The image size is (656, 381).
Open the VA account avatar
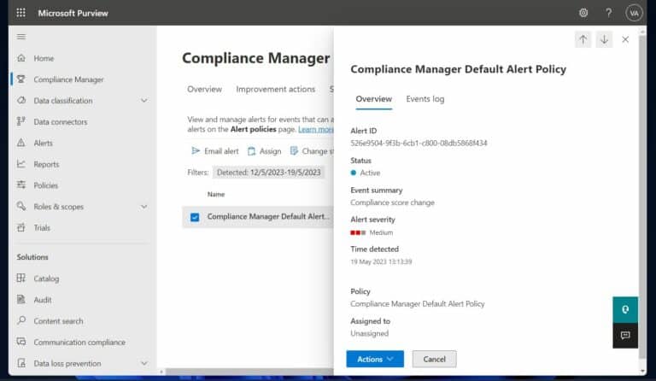pyautogui.click(x=634, y=13)
